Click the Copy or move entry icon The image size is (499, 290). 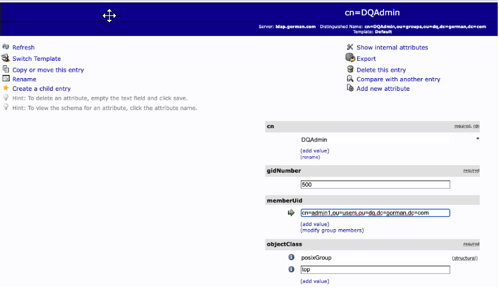pyautogui.click(x=6, y=69)
